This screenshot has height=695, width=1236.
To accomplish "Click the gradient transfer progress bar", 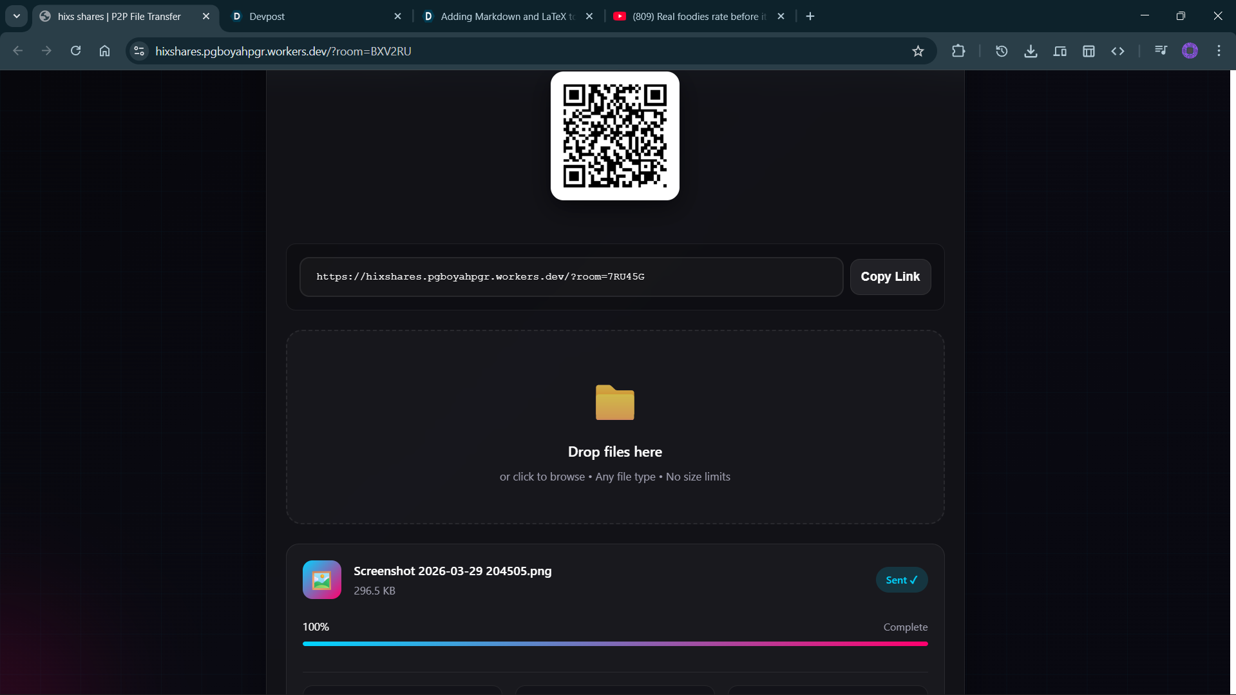I will (x=615, y=643).
